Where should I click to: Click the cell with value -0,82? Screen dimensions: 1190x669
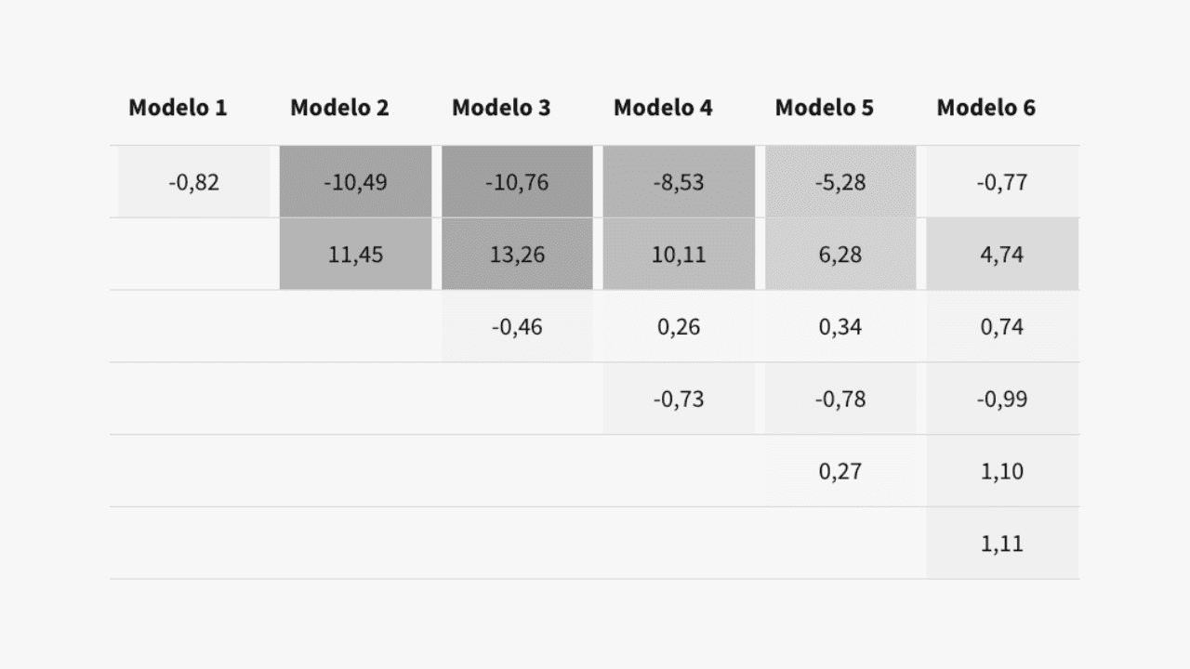click(193, 182)
